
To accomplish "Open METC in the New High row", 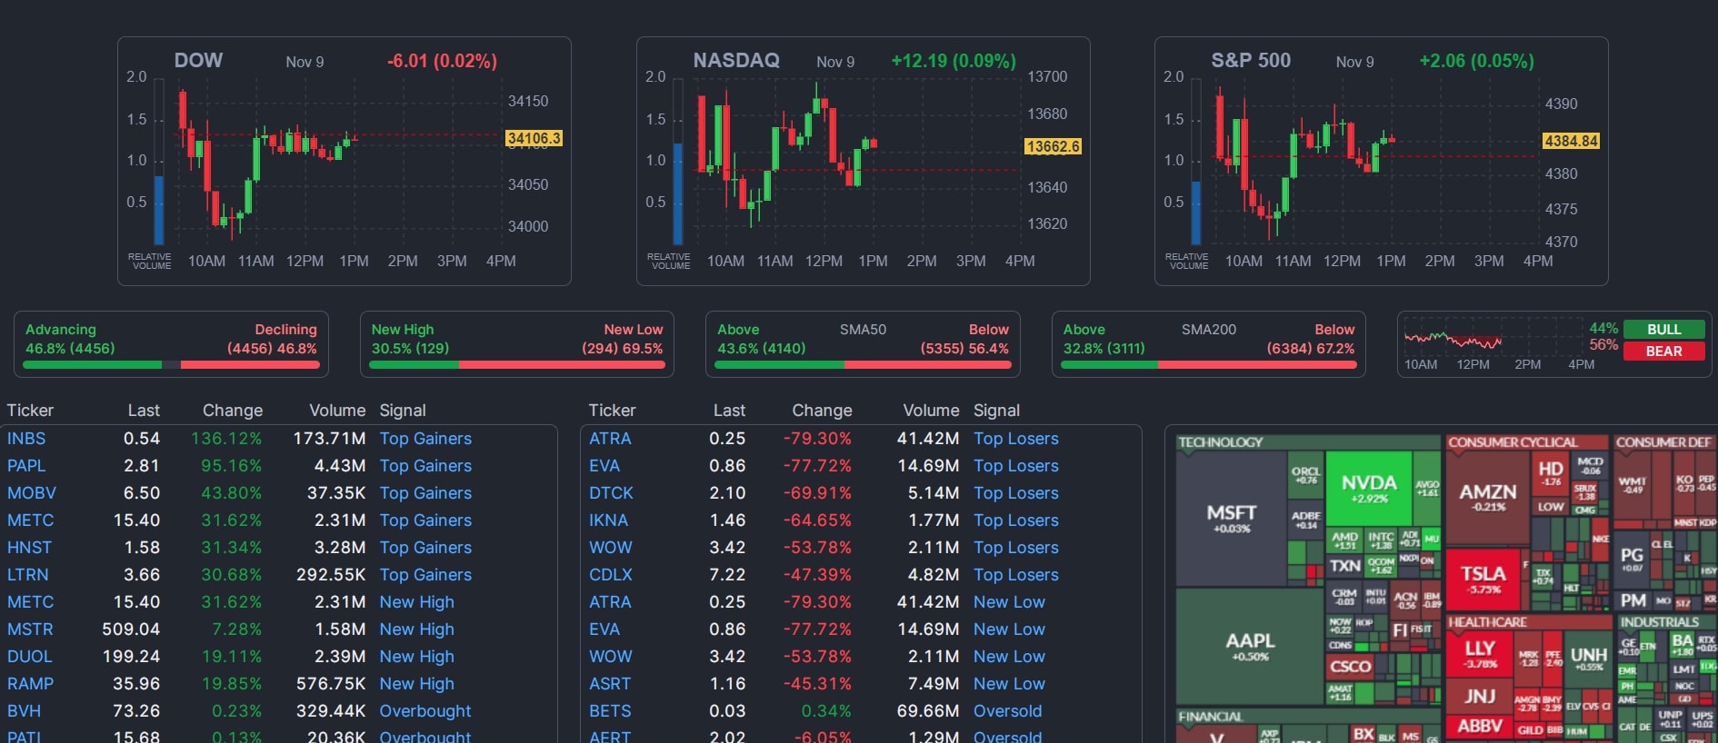I will (x=31, y=602).
